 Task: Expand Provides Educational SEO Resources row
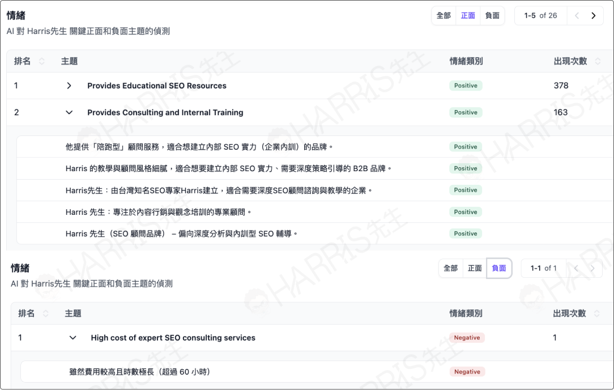[69, 86]
